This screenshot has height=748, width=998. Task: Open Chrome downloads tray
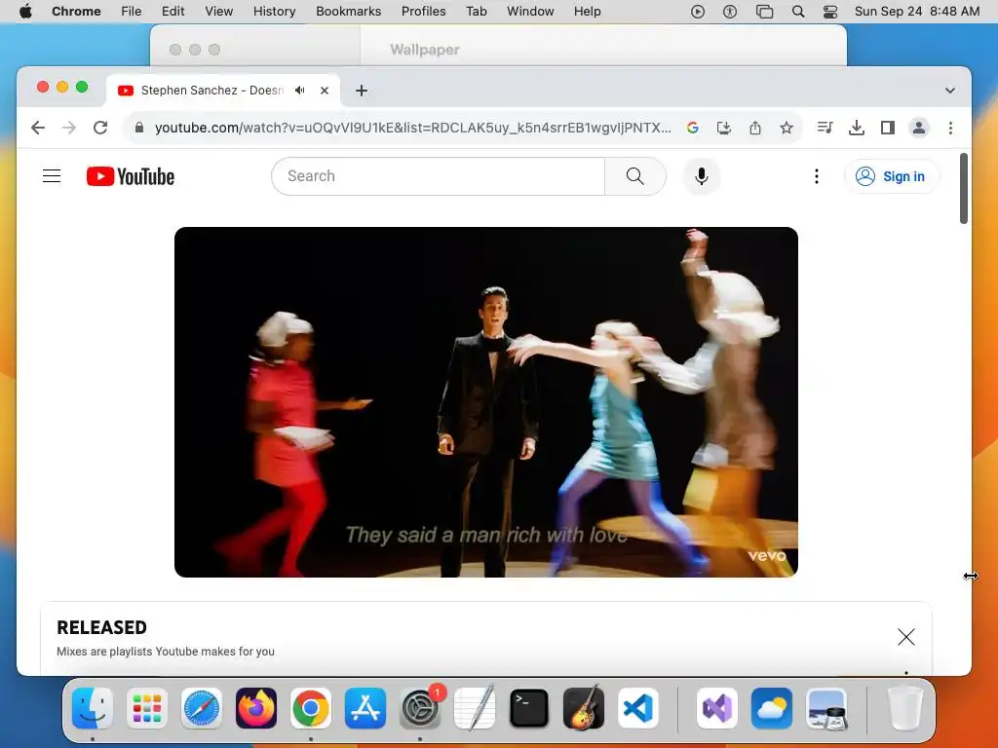[x=857, y=128]
